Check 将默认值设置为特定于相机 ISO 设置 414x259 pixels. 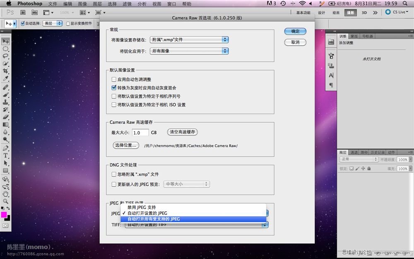(114, 105)
